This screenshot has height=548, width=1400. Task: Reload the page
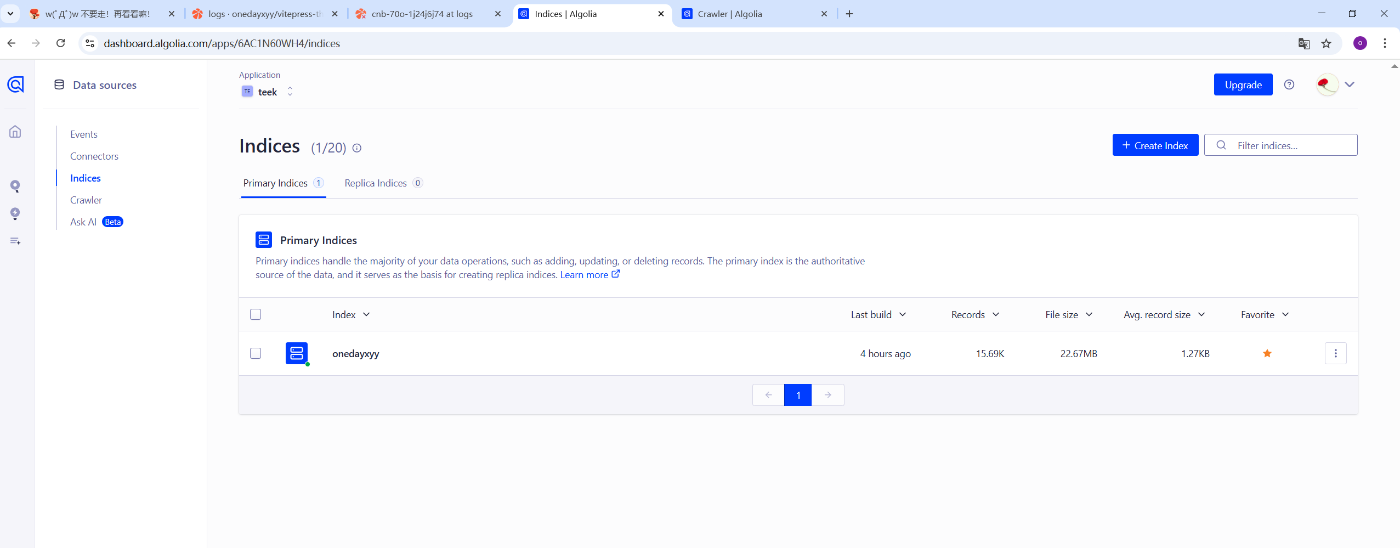[x=61, y=43]
